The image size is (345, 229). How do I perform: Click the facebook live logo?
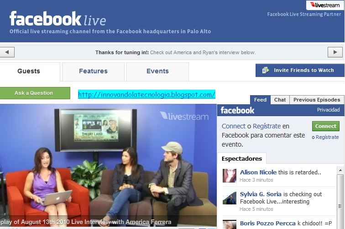57,19
